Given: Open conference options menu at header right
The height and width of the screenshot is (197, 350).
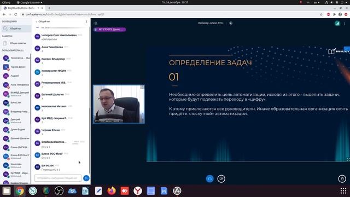Looking at the screenshot, I should (x=345, y=23).
